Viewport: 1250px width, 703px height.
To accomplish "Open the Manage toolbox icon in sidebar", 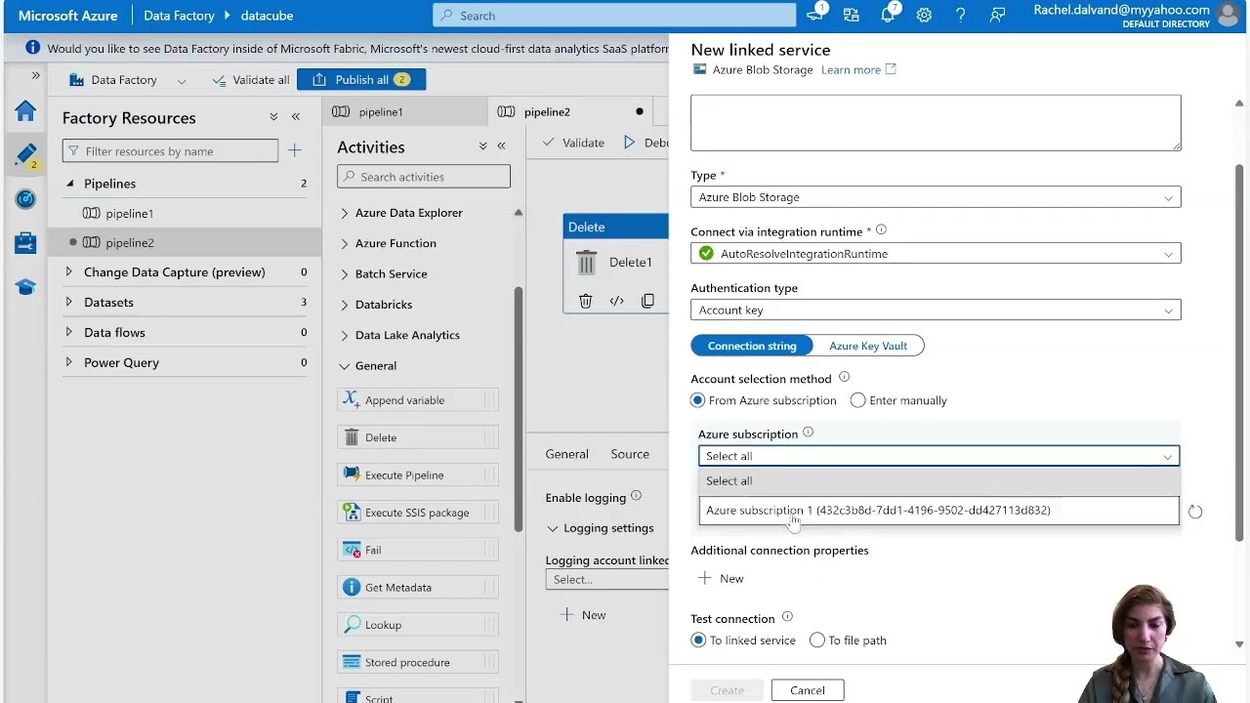I will coord(25,243).
